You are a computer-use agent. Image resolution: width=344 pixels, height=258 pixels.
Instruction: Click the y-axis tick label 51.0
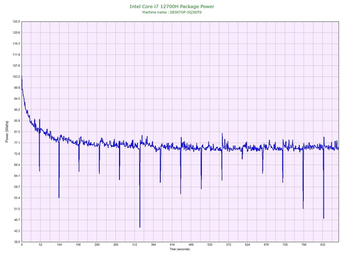pos(17,209)
